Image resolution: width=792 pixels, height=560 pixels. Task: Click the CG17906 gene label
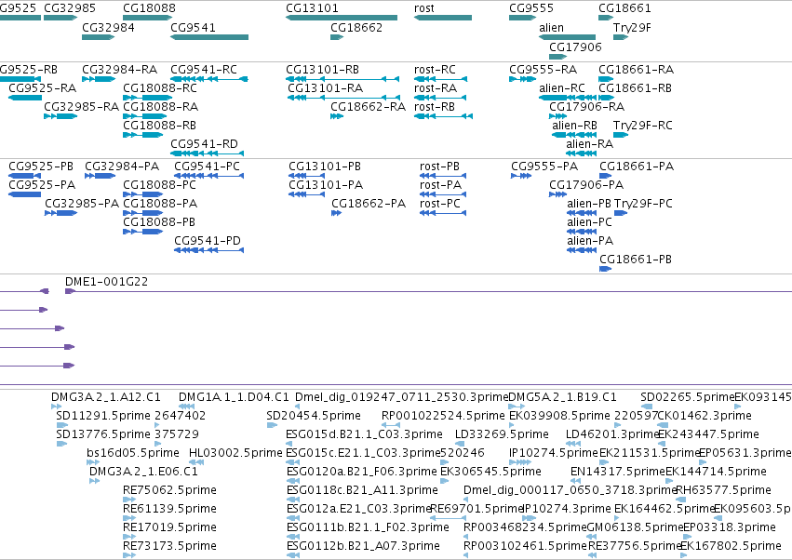pos(575,47)
